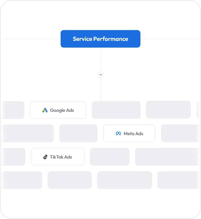Select third placeholder from left in bottom row
Viewport: 201px width, 219px height.
(x=124, y=180)
